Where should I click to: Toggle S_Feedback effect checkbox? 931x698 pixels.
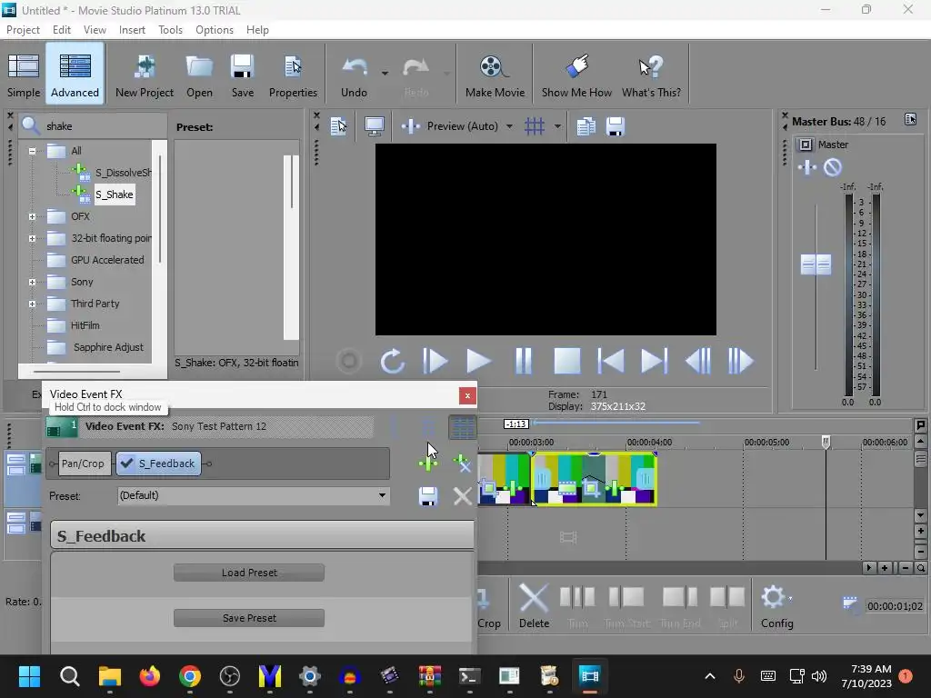pyautogui.click(x=126, y=463)
